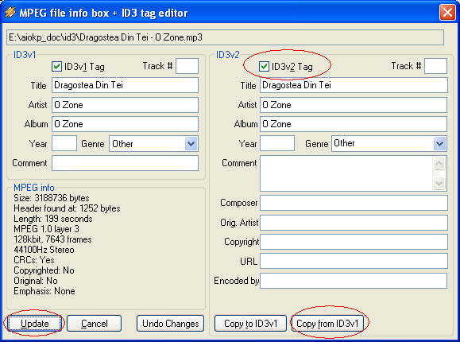The image size is (460, 342).
Task: Click the Update button
Action: [x=34, y=324]
